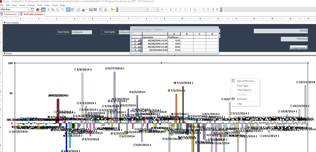
Task: Toggle the Data Table icon
Action: tap(78, 9)
